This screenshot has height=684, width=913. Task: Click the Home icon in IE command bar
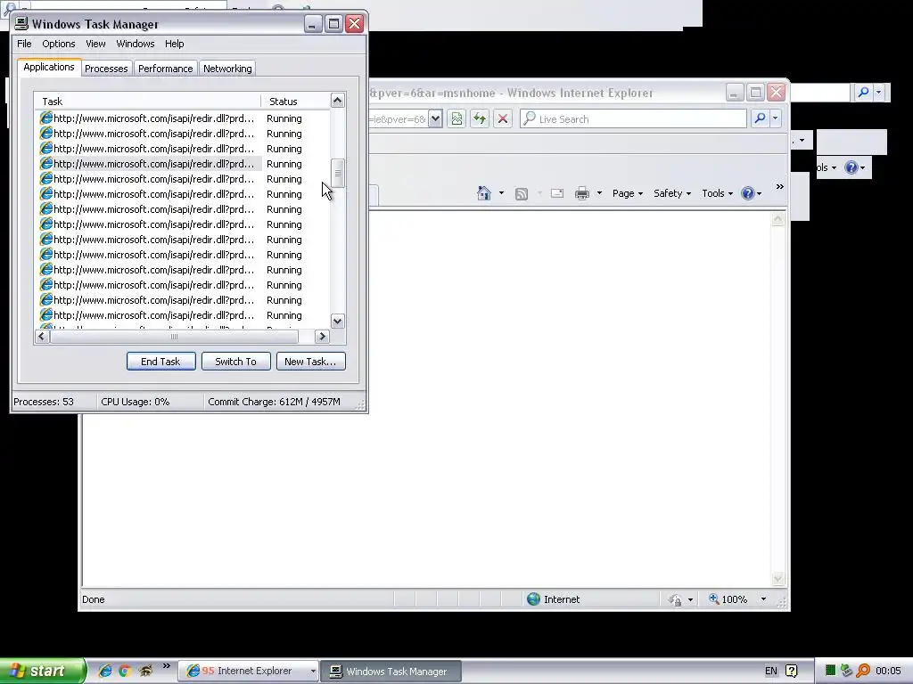tap(484, 193)
